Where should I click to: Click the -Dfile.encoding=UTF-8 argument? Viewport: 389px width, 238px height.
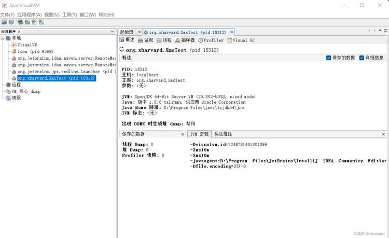(218, 166)
